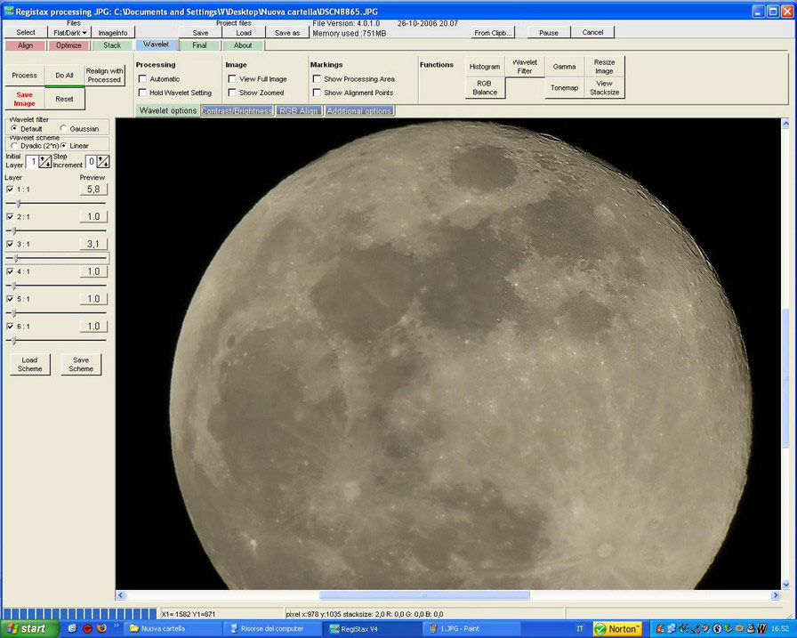Click the Load Scheme button
This screenshot has height=638, width=797.
coord(30,364)
